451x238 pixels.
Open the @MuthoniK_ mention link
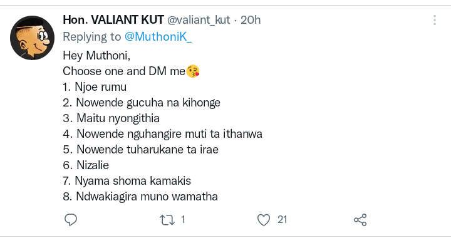click(x=158, y=37)
